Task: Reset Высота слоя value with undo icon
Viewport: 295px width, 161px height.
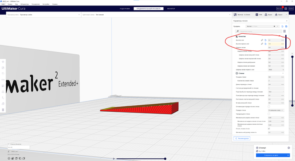Action: 265,40
